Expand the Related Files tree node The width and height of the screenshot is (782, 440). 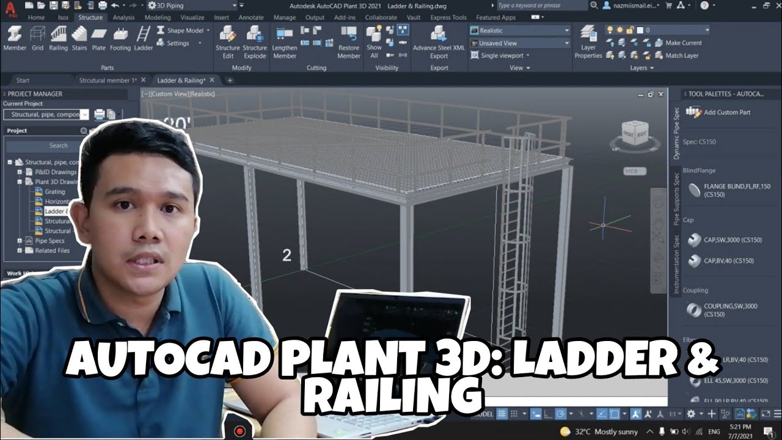pyautogui.click(x=20, y=251)
